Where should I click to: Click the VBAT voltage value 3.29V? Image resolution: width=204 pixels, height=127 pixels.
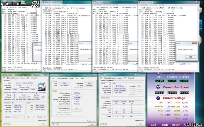(186, 119)
